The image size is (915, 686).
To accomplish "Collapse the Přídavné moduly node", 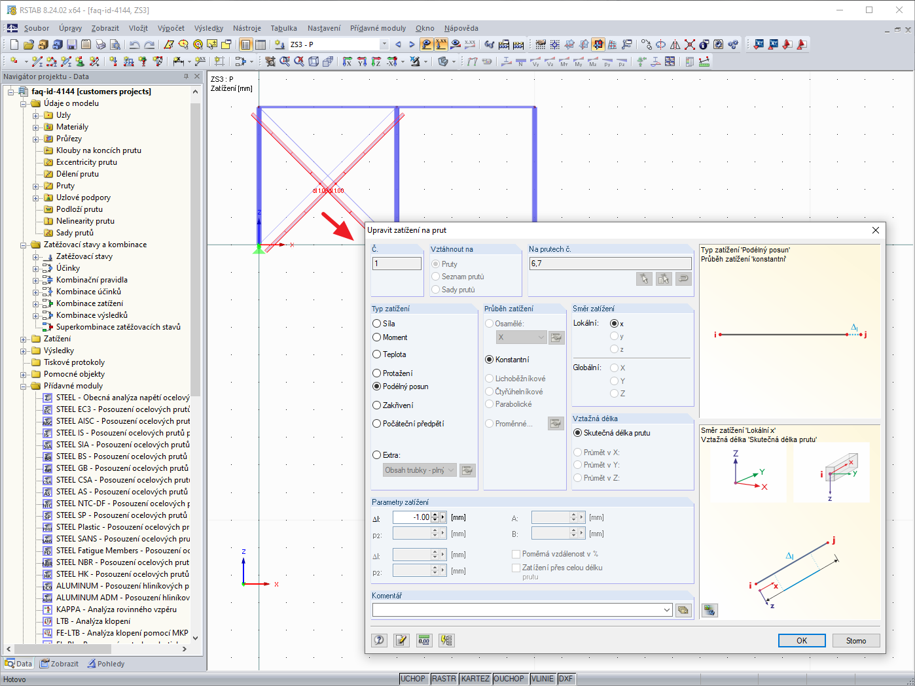I will click(24, 386).
